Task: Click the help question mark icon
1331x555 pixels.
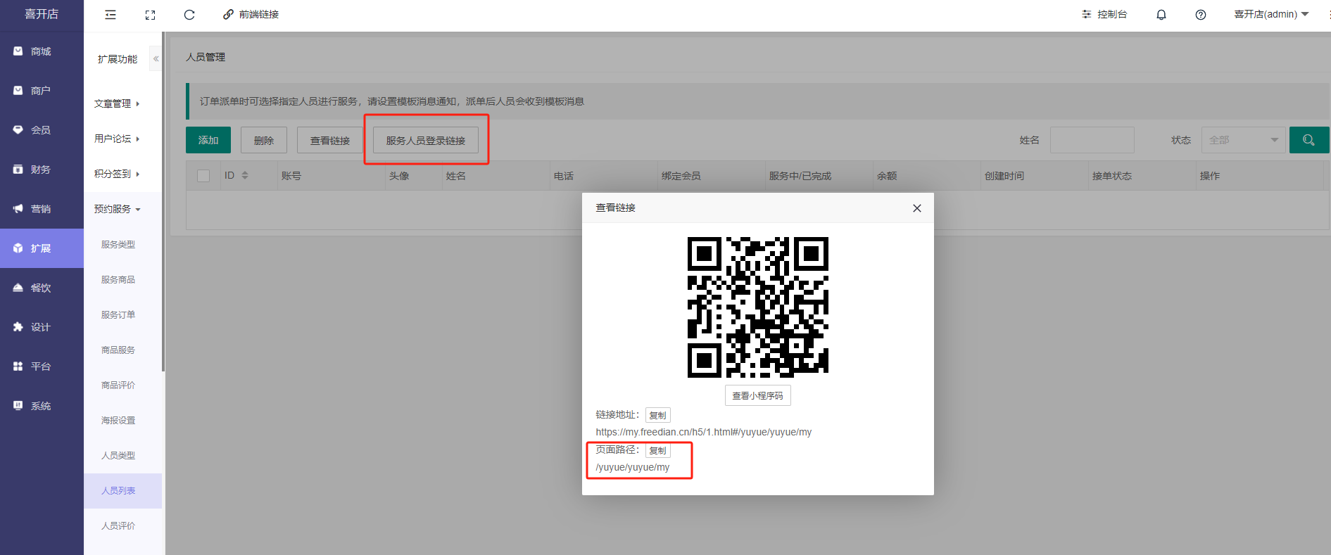Action: tap(1201, 15)
